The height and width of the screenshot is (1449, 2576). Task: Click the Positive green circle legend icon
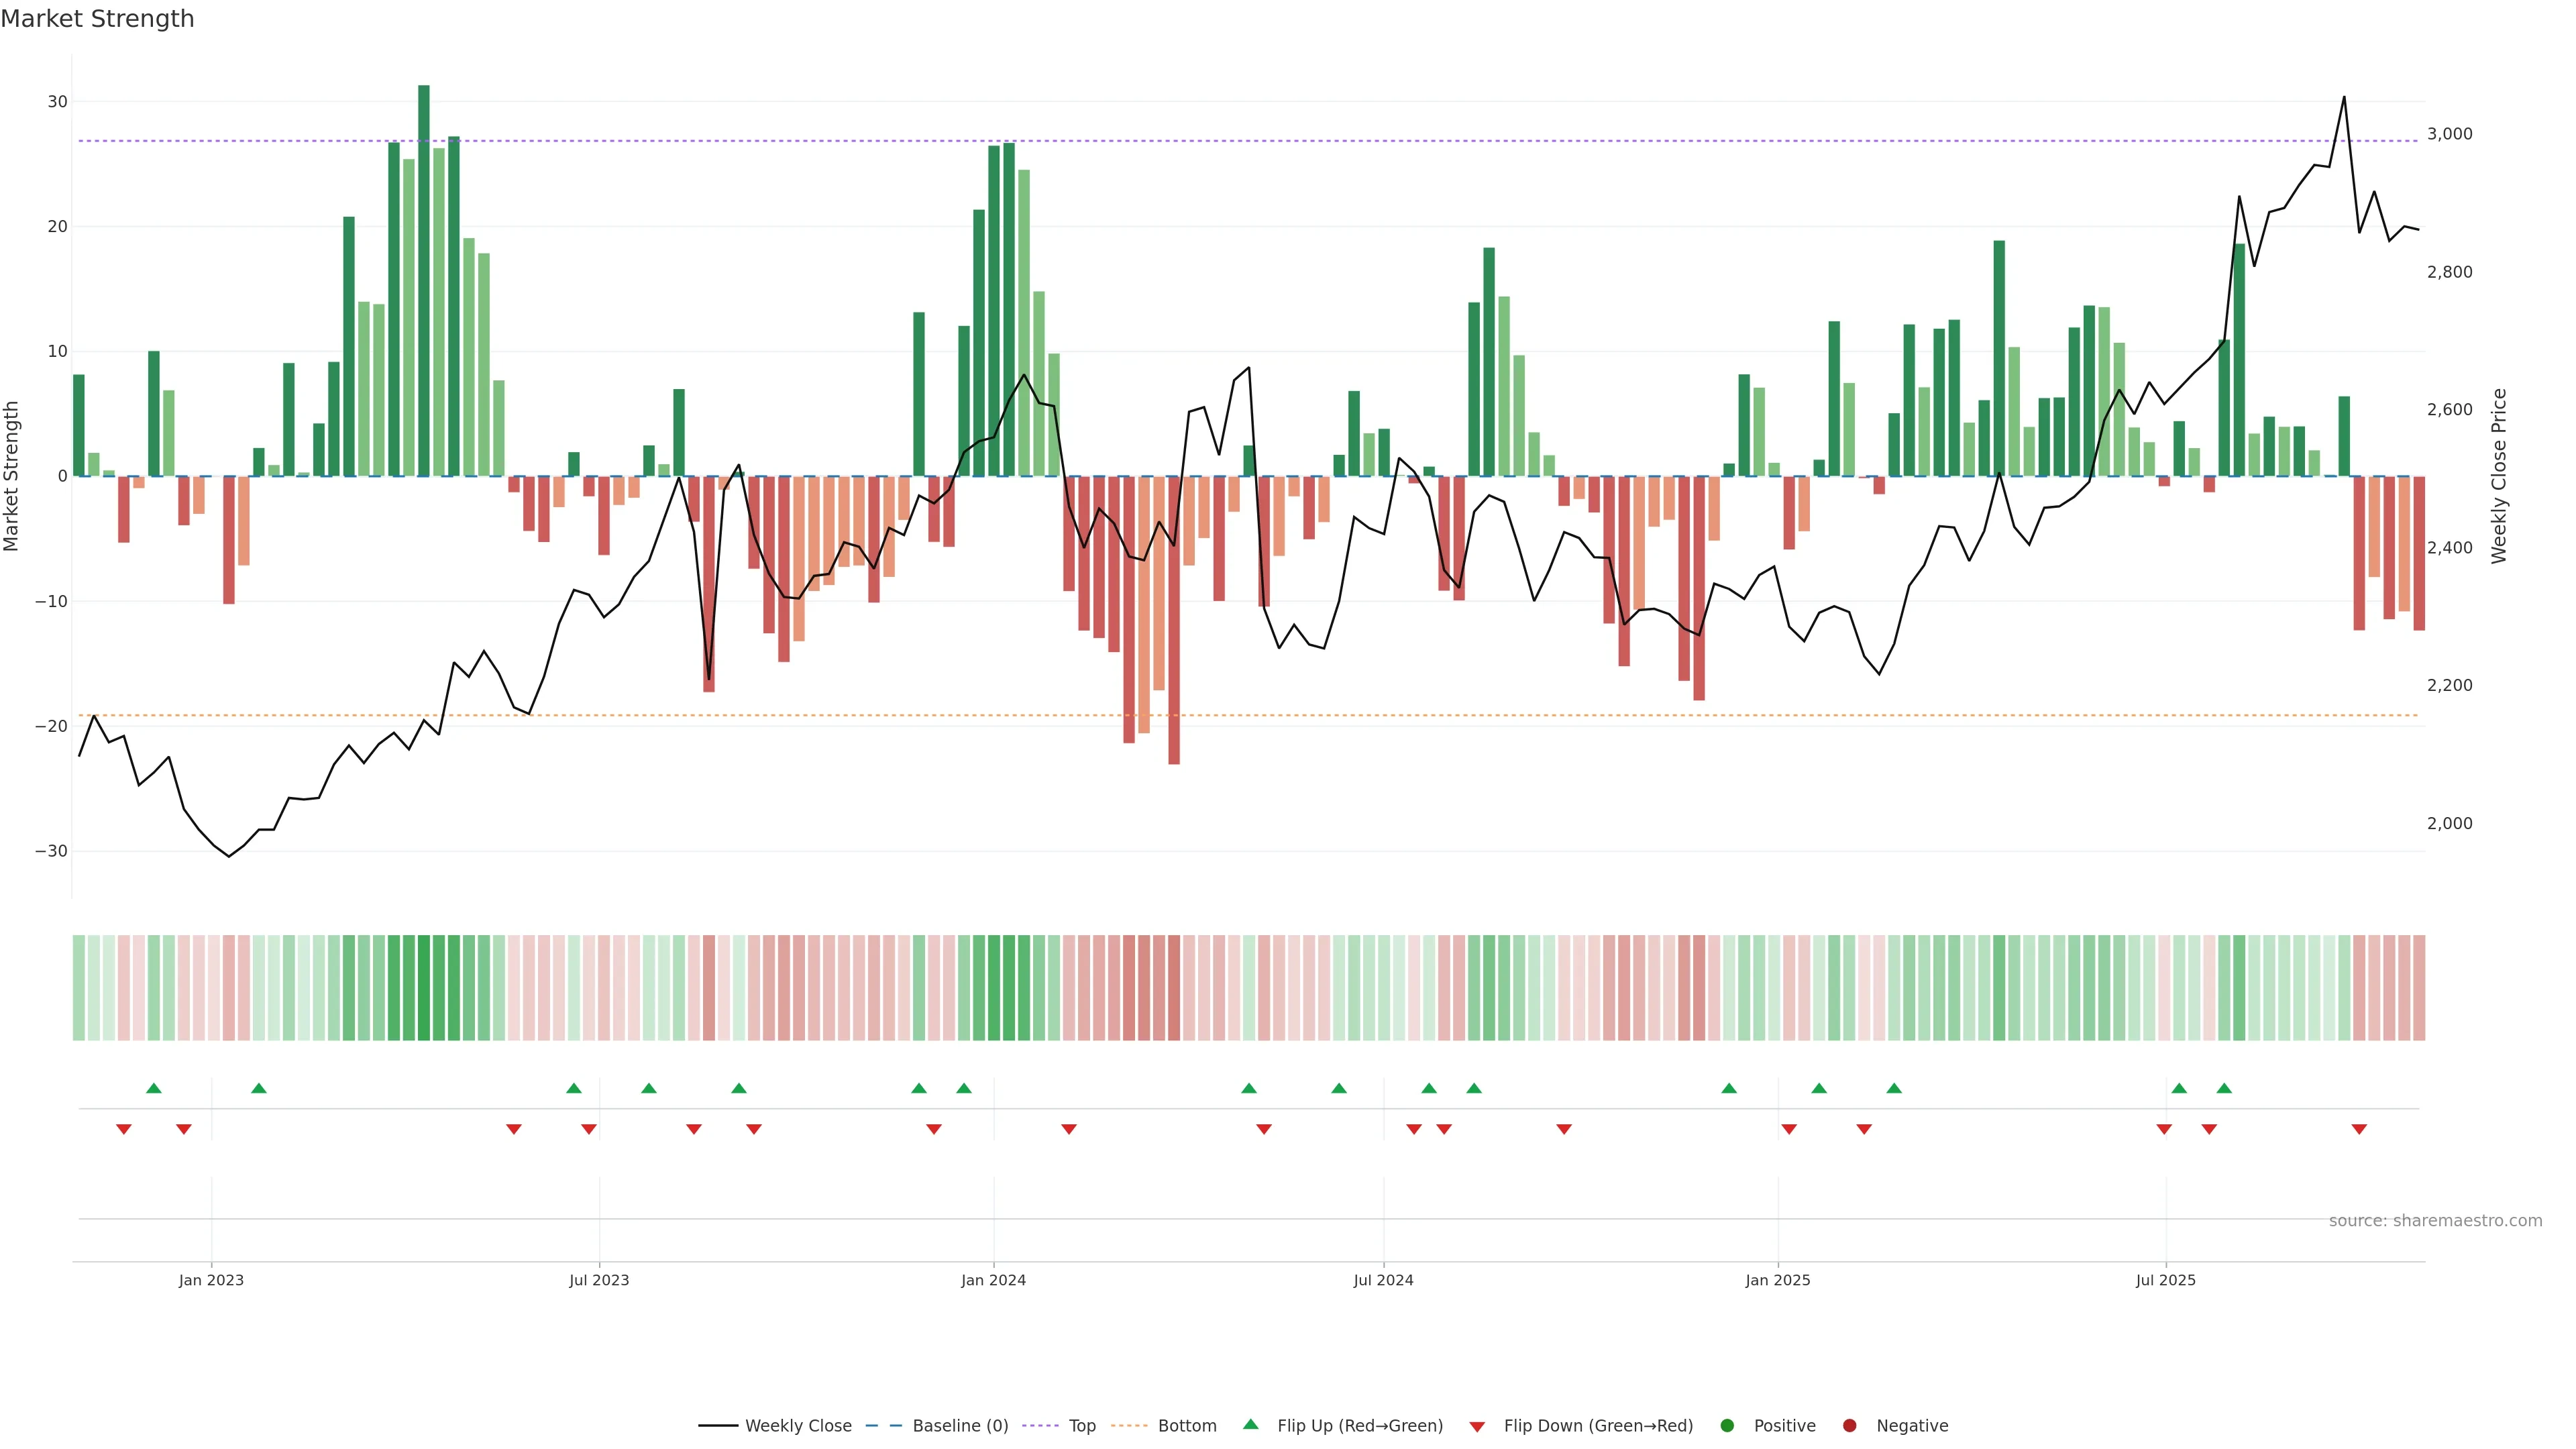coord(1727,1426)
